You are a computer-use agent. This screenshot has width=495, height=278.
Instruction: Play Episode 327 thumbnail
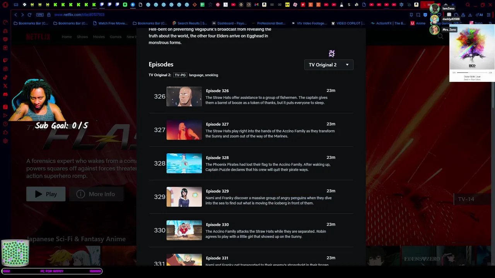184,130
